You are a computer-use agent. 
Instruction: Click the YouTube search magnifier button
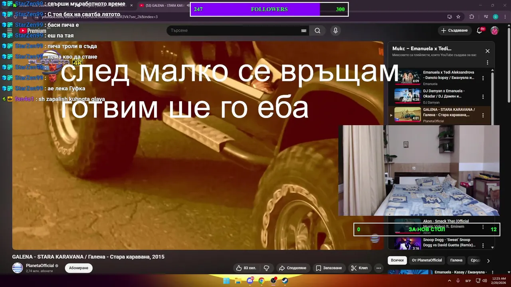point(317,31)
